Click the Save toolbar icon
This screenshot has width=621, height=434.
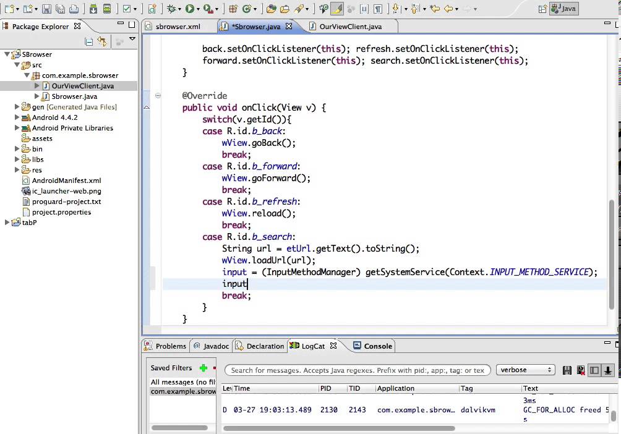click(x=47, y=9)
